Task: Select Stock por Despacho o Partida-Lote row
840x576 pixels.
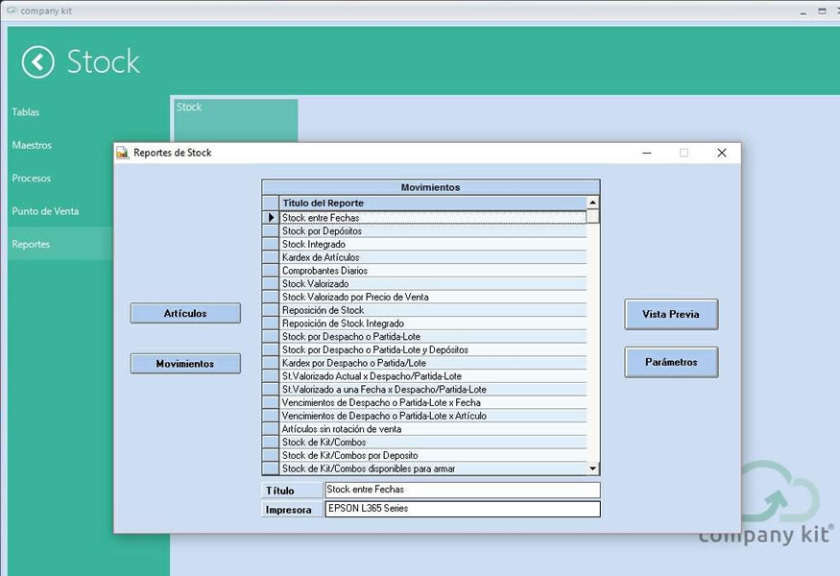Action: [433, 337]
